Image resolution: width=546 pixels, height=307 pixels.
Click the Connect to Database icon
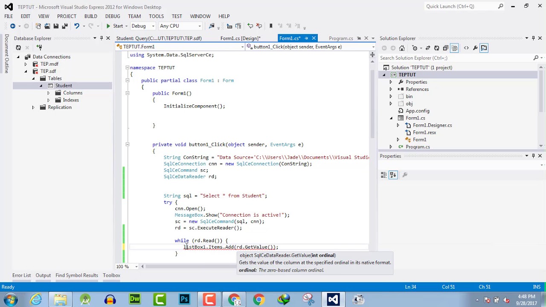tap(39, 48)
